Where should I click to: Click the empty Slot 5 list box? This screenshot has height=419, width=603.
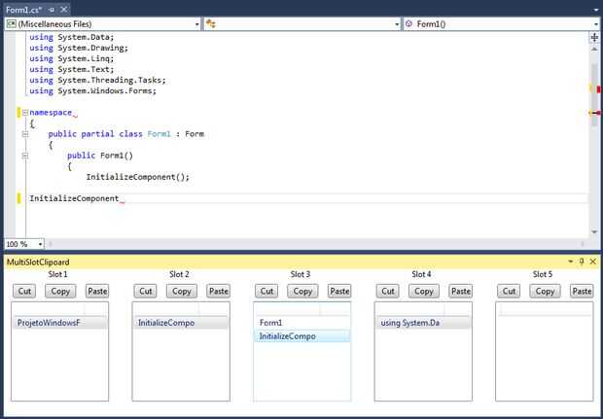point(545,352)
